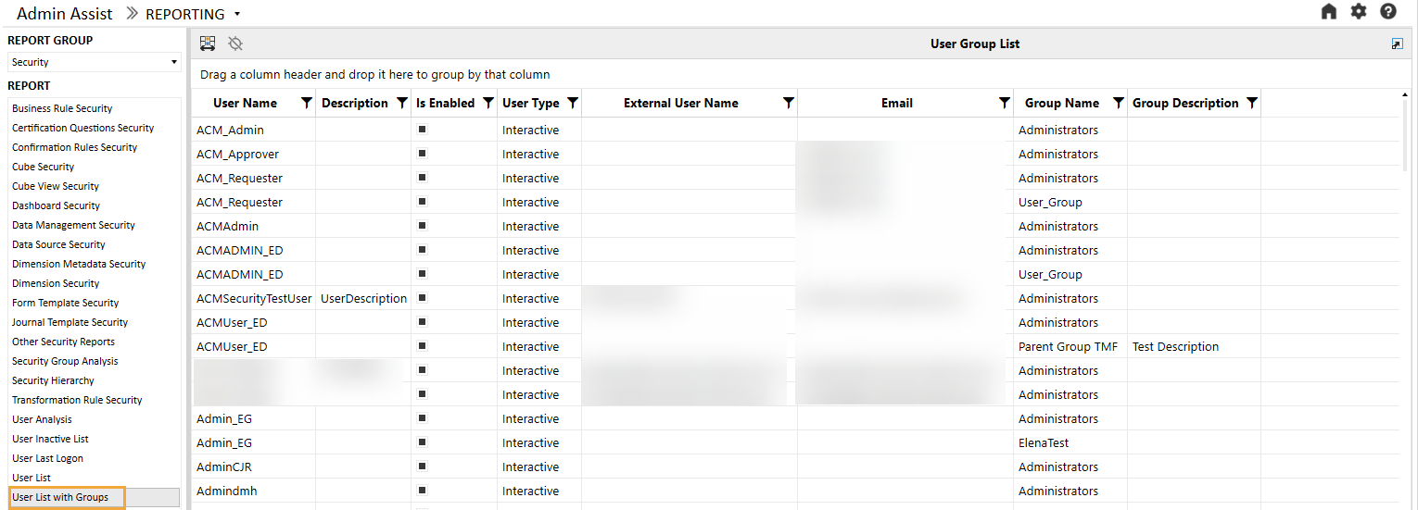Filter the Description column
Screen dimensions: 1418x510
pyautogui.click(x=401, y=103)
